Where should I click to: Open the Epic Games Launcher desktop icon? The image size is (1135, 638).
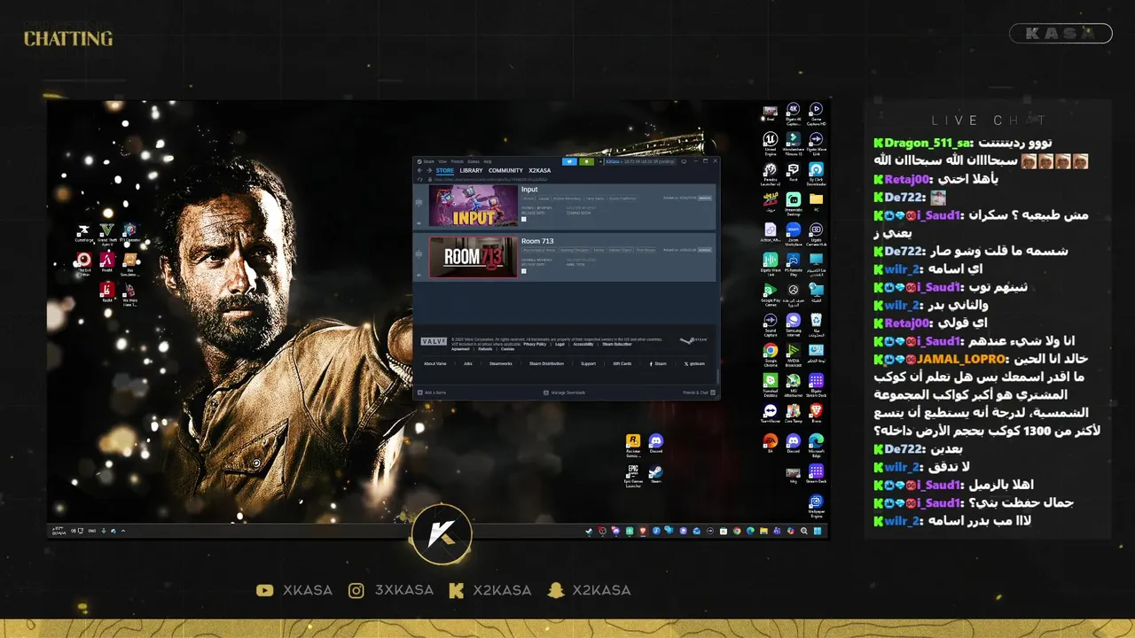tap(633, 471)
